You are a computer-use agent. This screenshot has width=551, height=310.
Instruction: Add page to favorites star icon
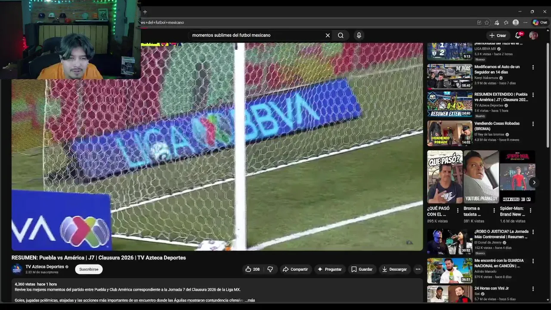pyautogui.click(x=487, y=22)
